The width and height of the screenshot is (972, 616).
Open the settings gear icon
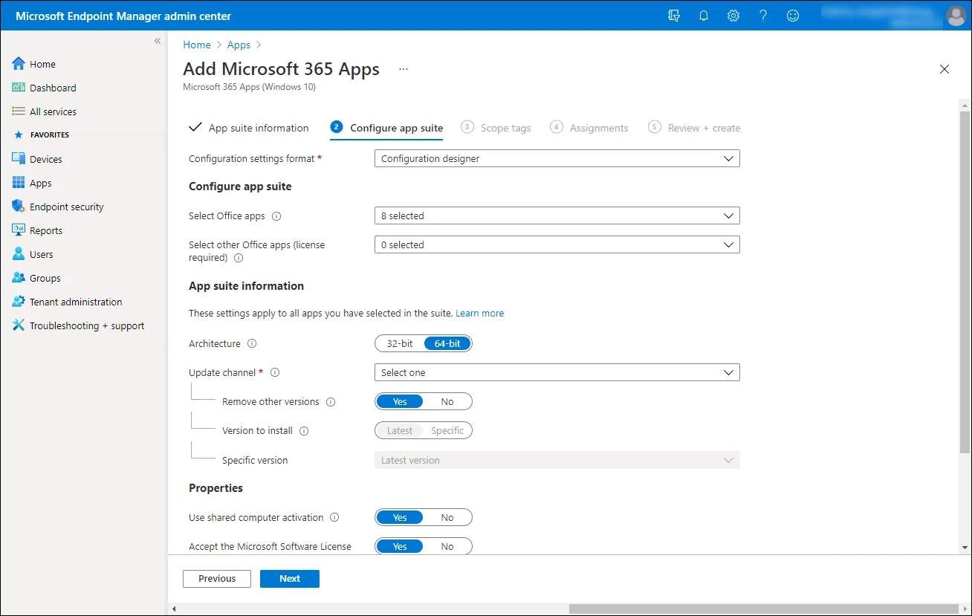point(733,16)
